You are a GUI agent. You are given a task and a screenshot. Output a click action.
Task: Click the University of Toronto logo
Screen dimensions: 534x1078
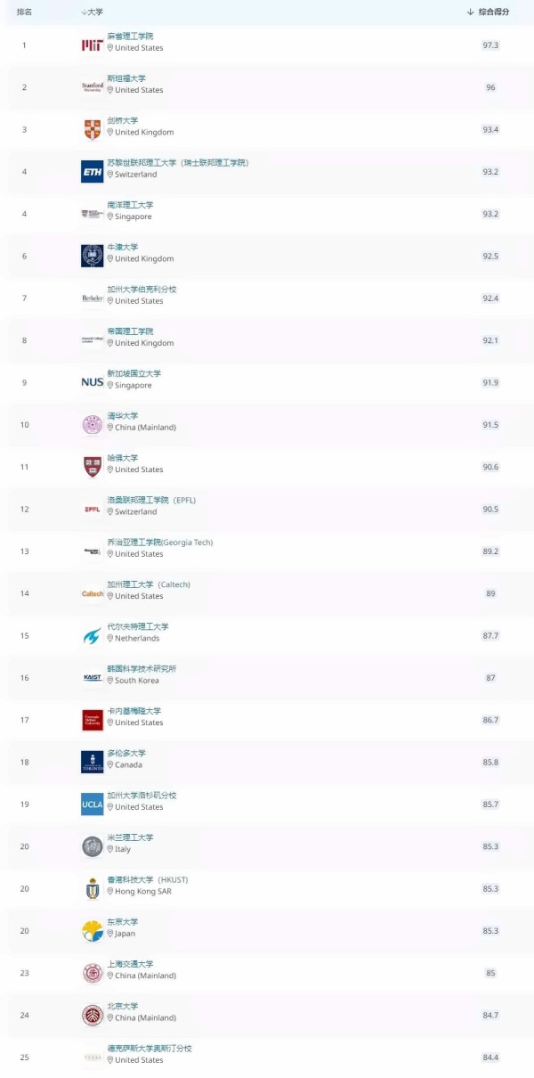[x=92, y=762]
